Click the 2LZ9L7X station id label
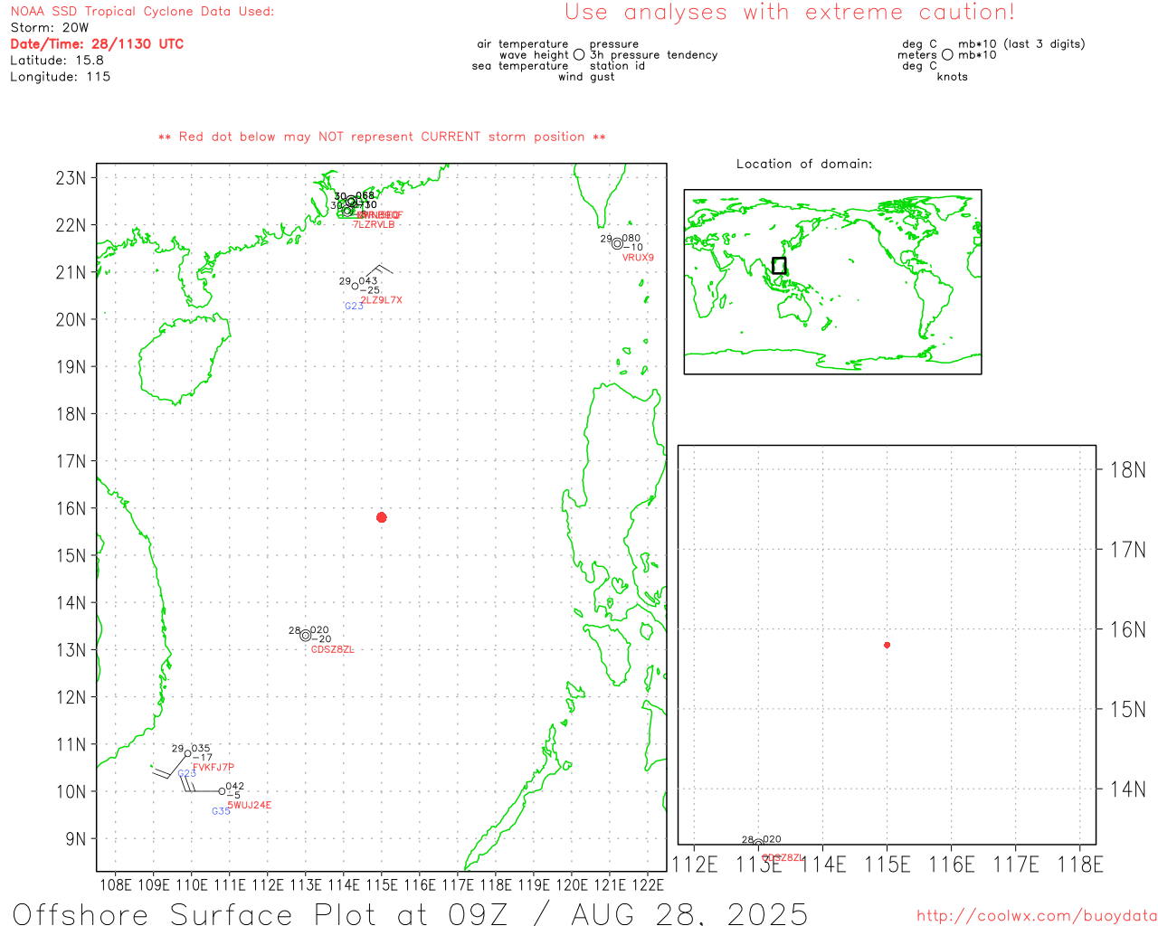Viewport: 1158px width, 926px height. (382, 300)
